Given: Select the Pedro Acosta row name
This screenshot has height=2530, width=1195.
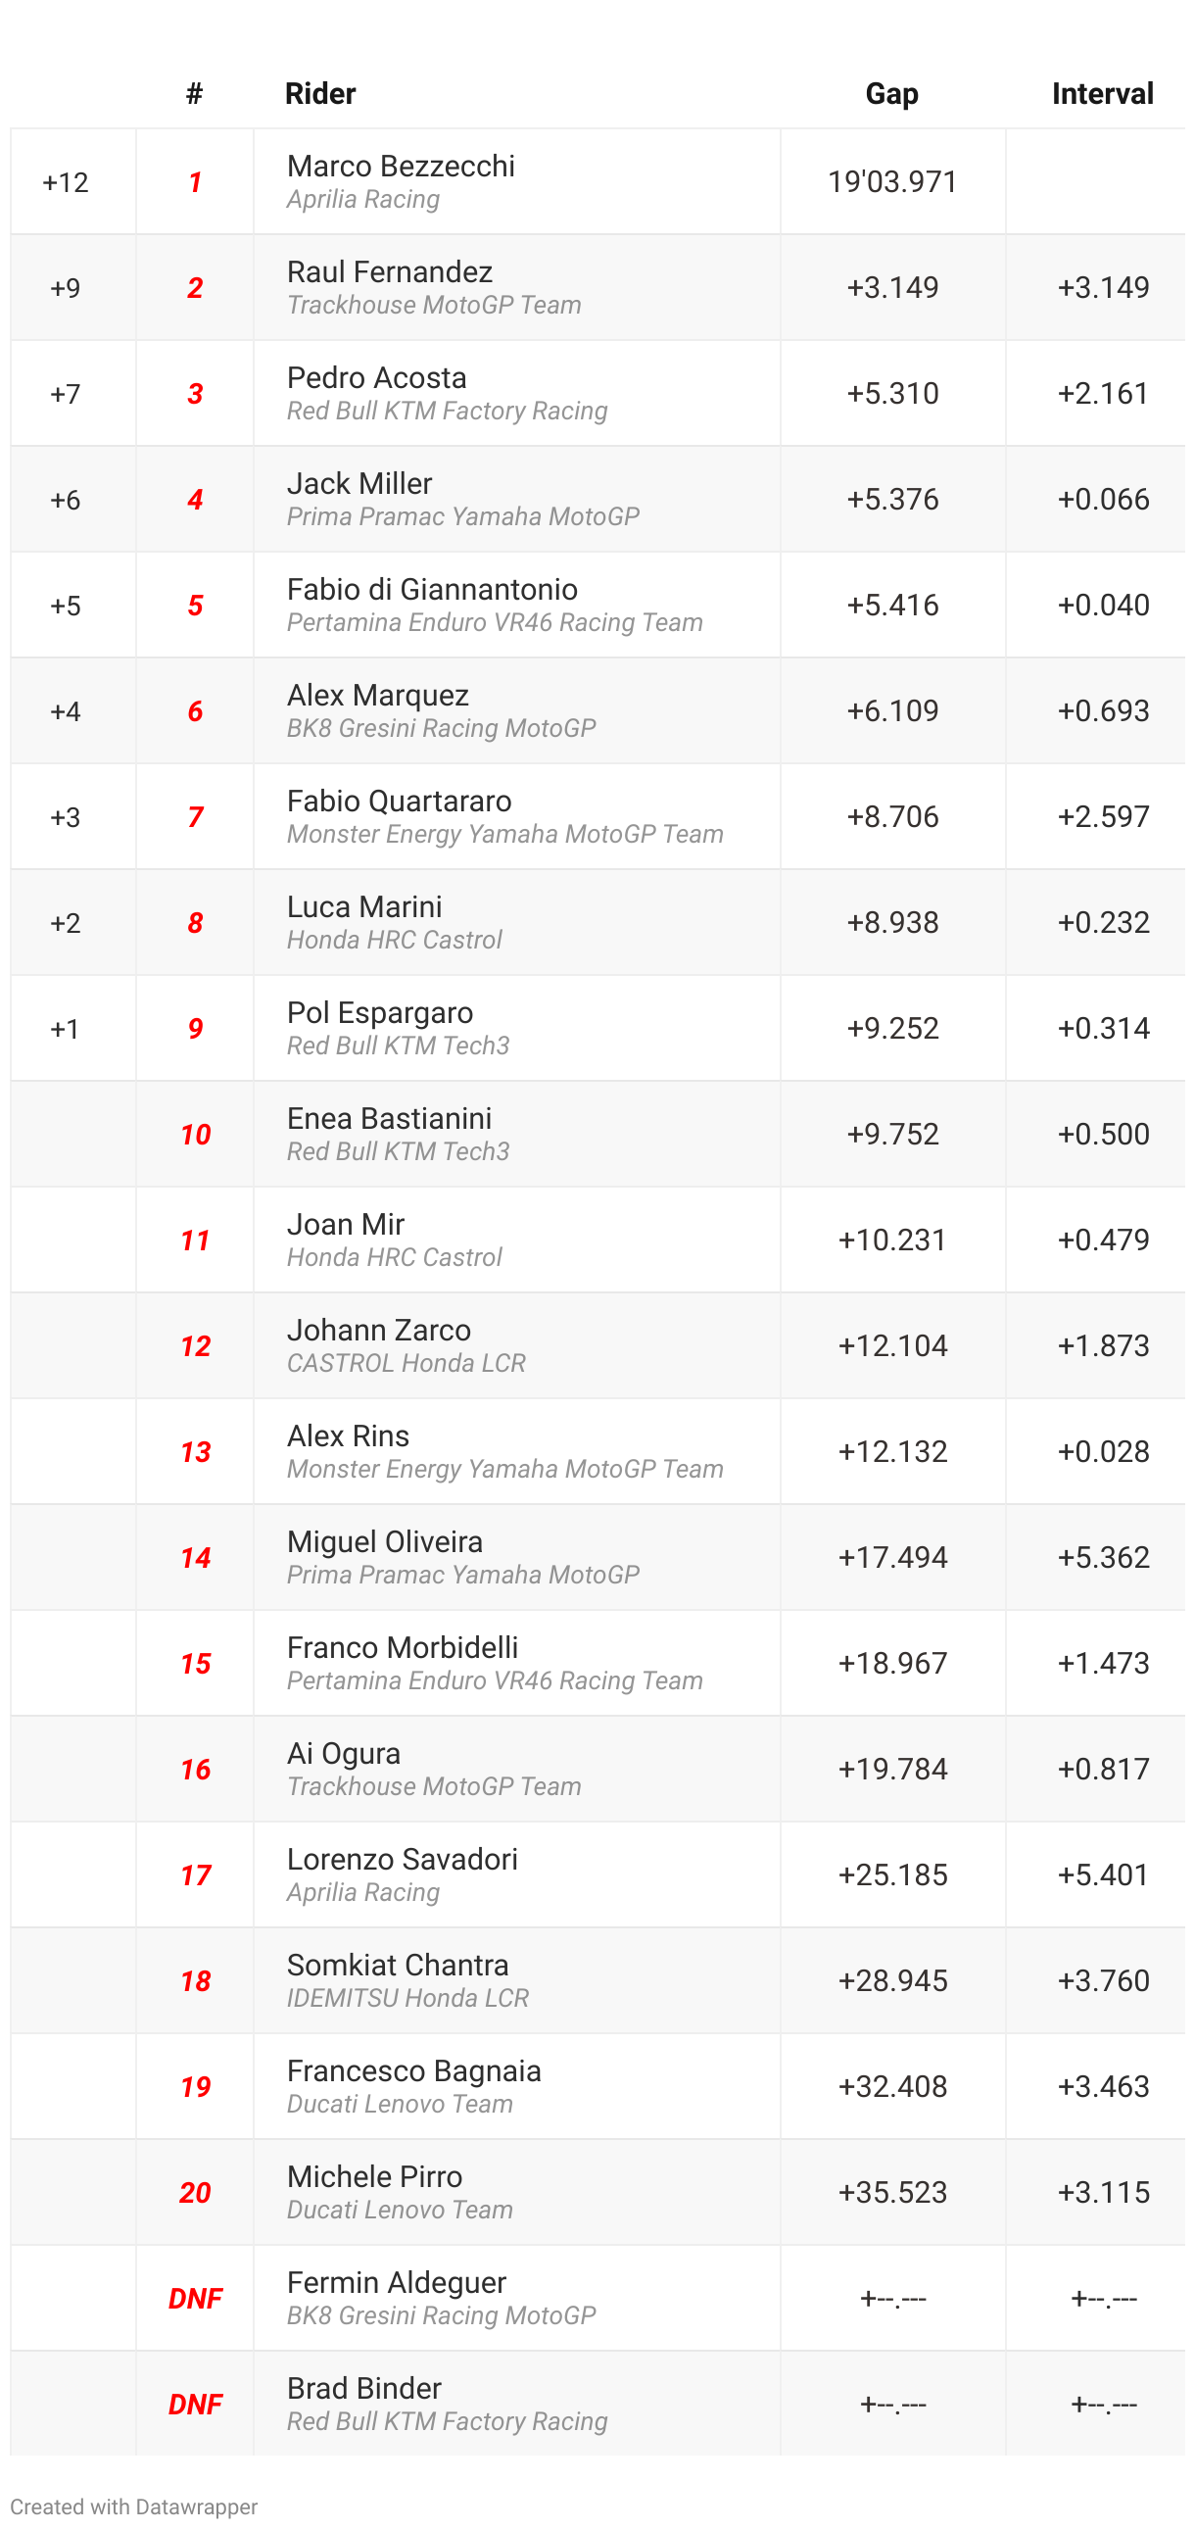Looking at the screenshot, I should tap(377, 377).
